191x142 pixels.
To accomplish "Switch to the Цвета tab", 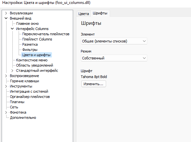I will pyautogui.click(x=84, y=13).
